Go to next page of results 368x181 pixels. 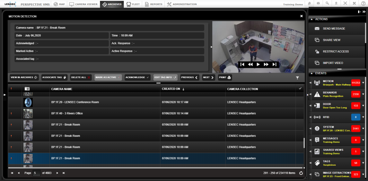[57, 173]
